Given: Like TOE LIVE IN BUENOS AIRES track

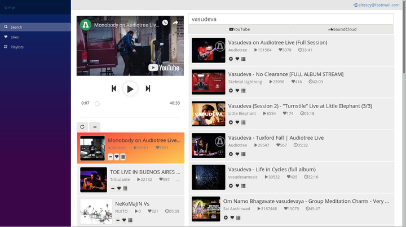Looking at the screenshot, I should (119, 189).
